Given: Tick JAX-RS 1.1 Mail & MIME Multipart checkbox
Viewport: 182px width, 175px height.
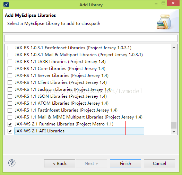Looking at the screenshot, I should (x=10, y=117).
